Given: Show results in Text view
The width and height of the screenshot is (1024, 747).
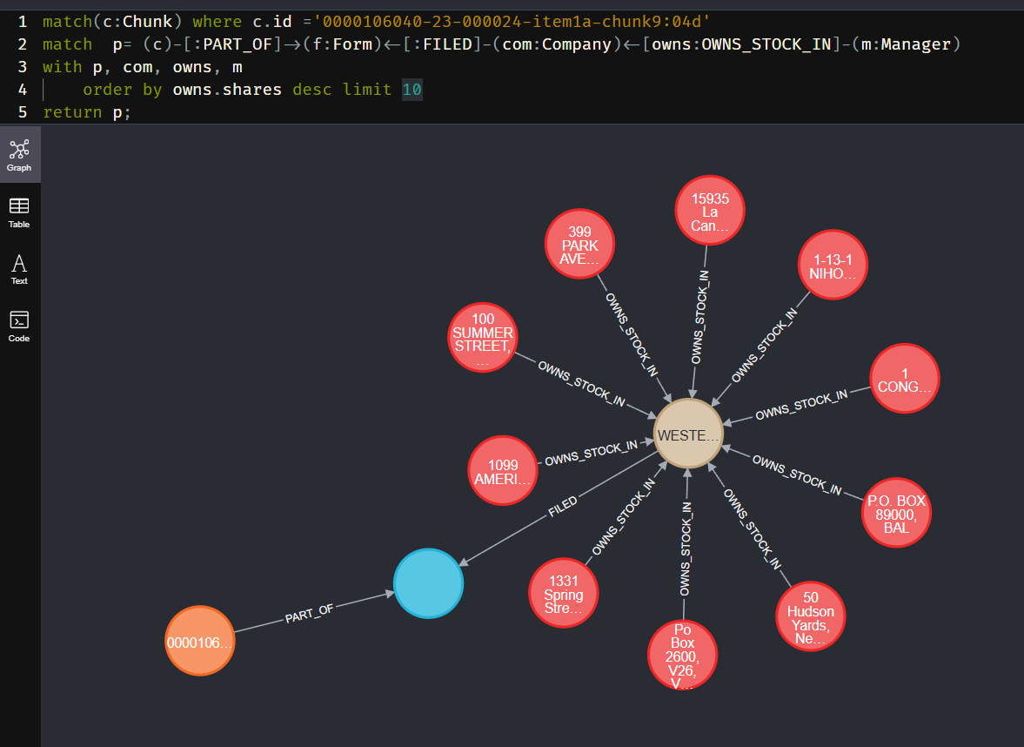Looking at the screenshot, I should (x=19, y=269).
